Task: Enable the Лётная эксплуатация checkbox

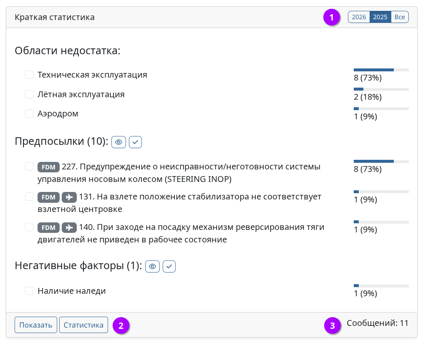Action: (x=29, y=94)
